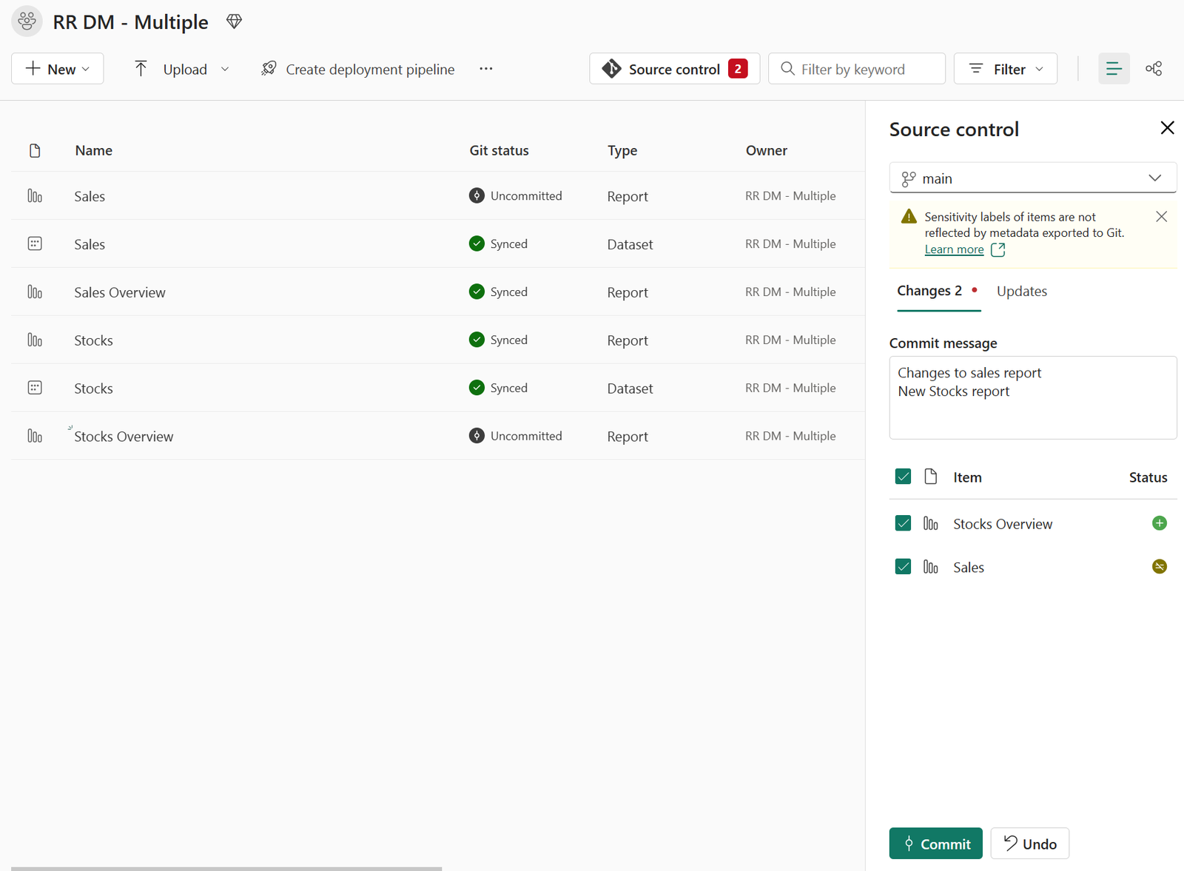Open the more options ellipsis in the toolbar
Screen dimensions: 1184x871
[x=485, y=69]
